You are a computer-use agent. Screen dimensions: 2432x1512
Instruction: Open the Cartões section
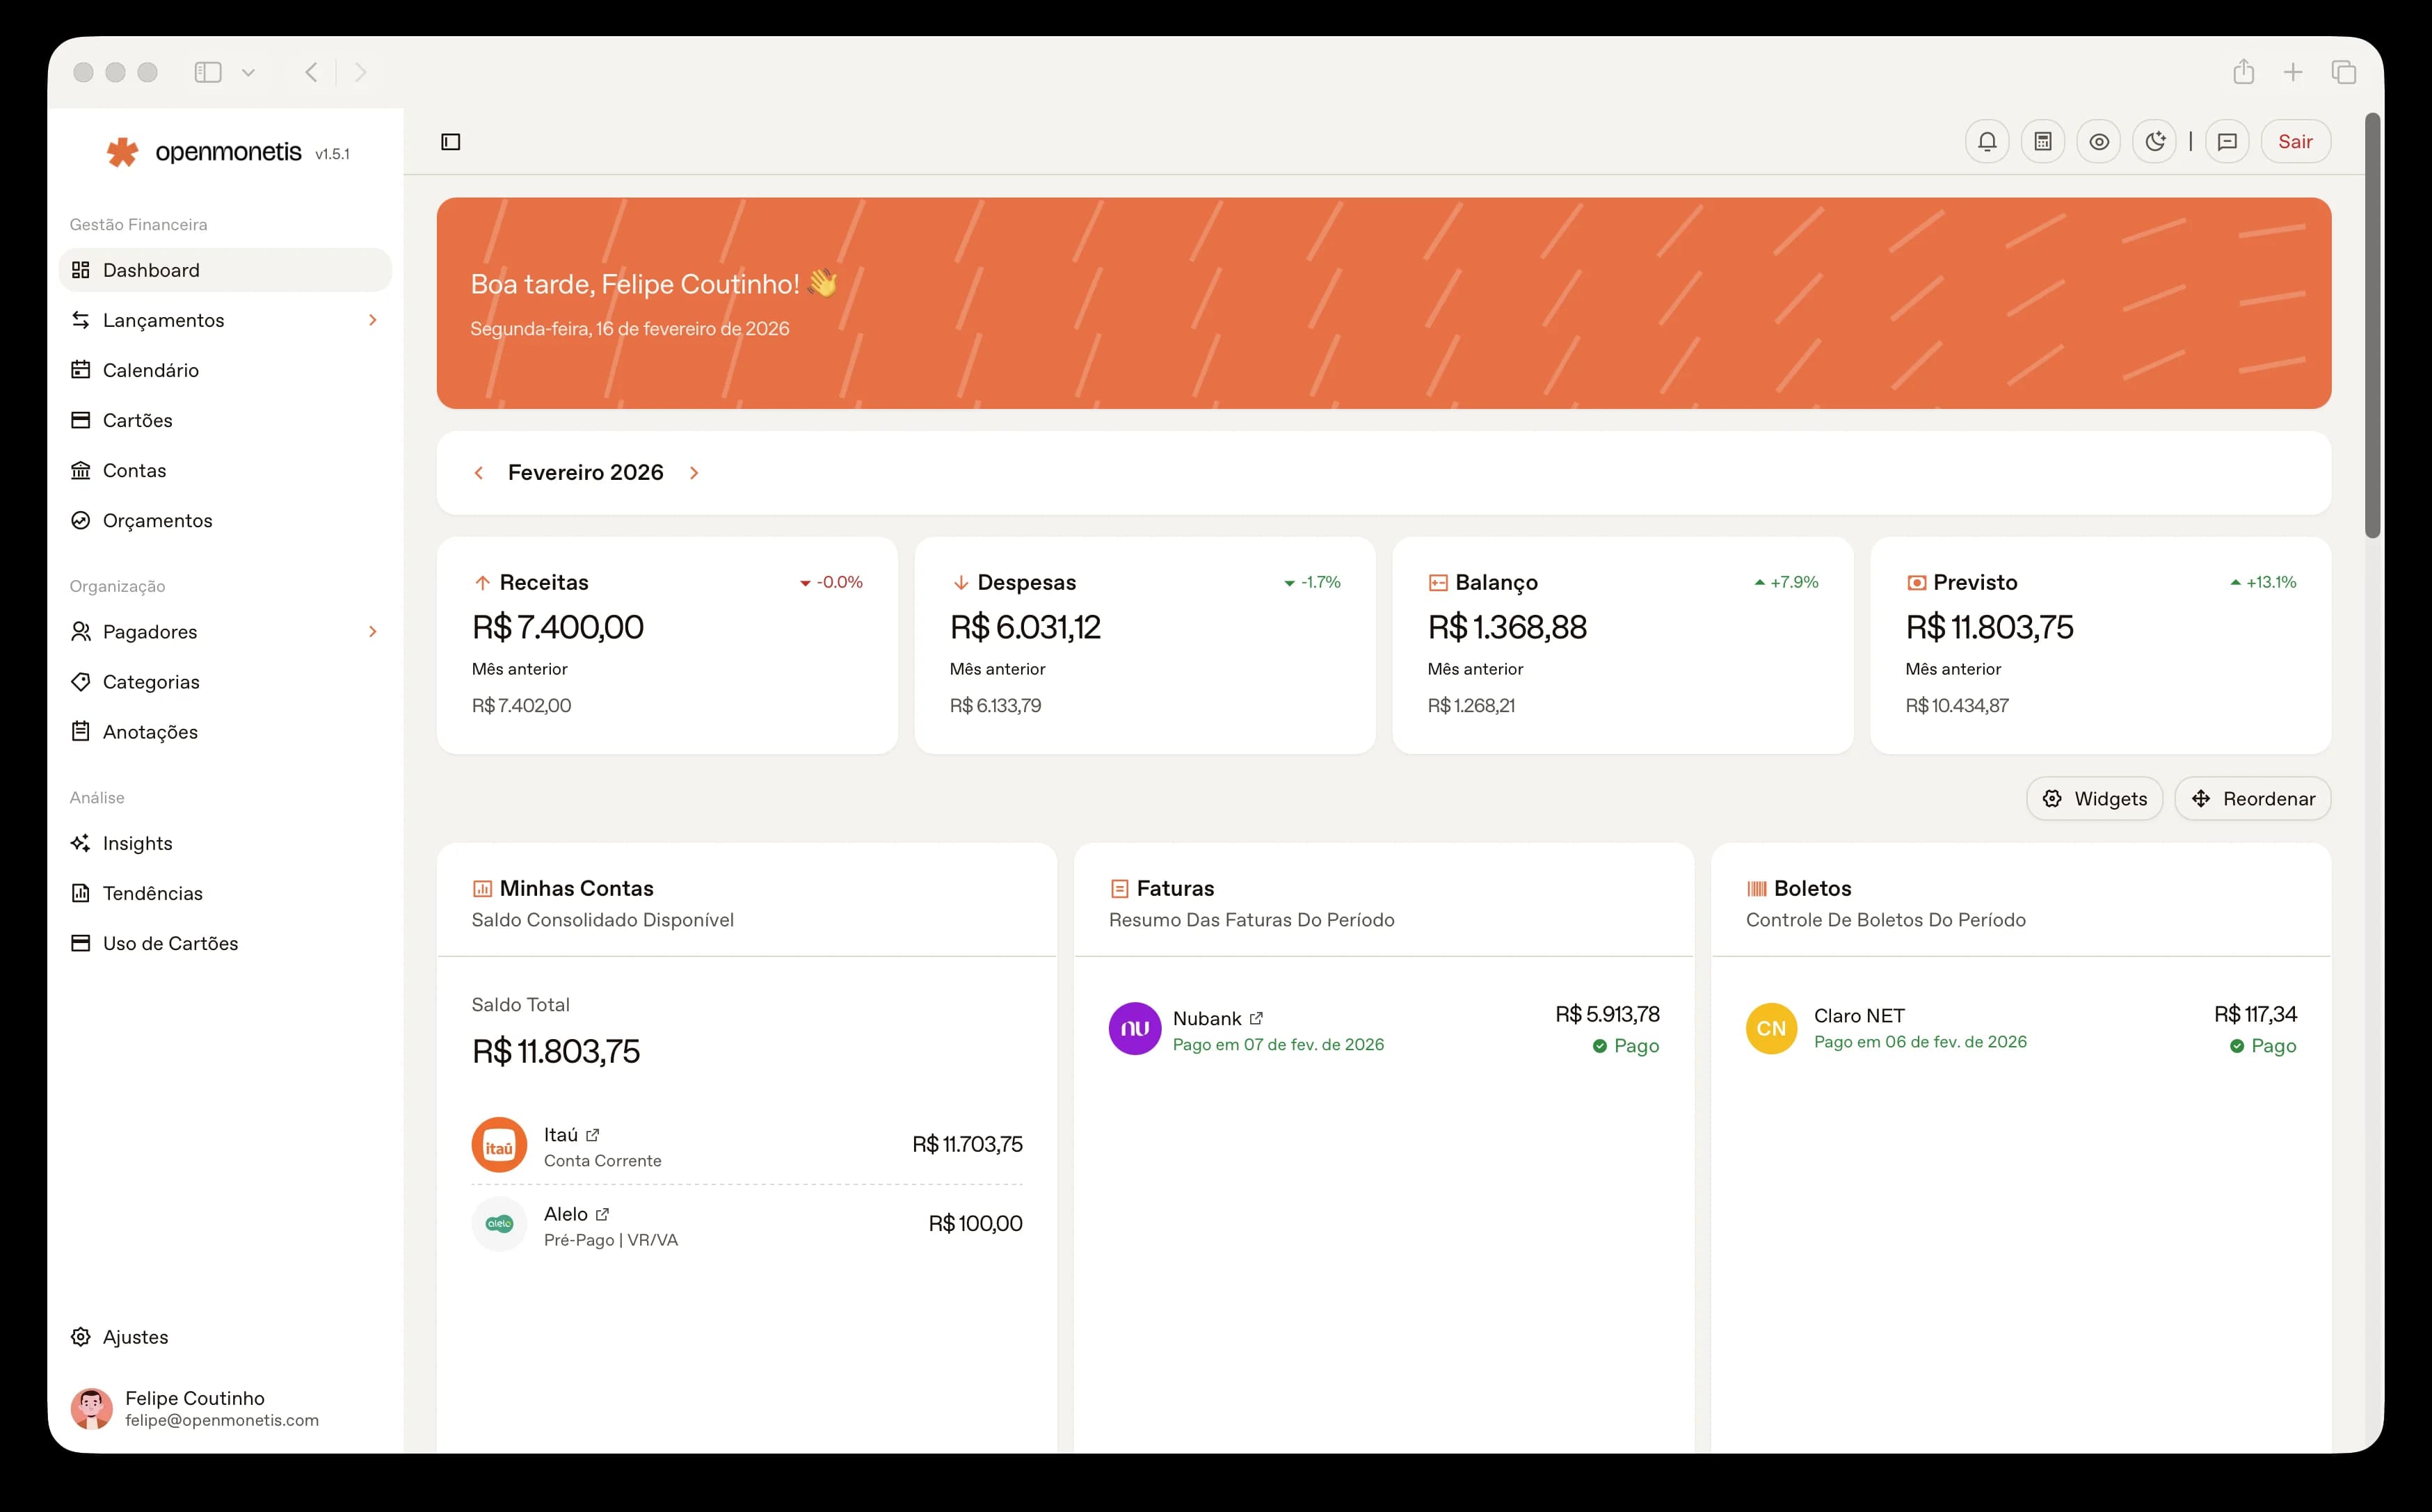(137, 420)
